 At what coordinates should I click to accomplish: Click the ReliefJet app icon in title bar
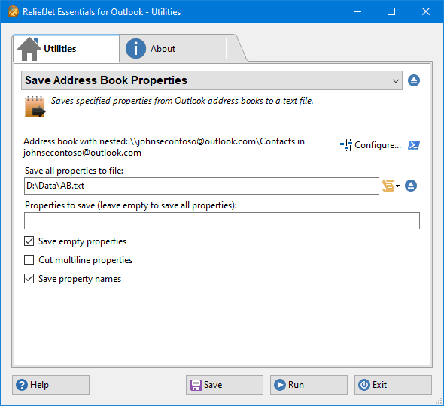click(x=13, y=11)
